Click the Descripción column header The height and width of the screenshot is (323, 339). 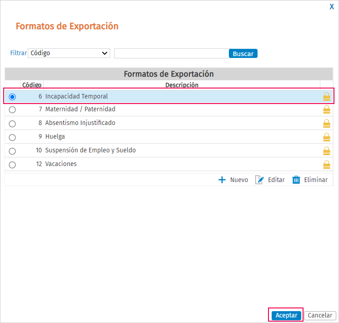pos(182,85)
